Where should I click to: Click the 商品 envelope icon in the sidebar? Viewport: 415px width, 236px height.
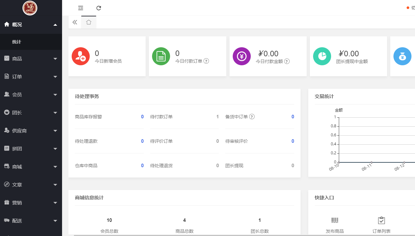point(7,59)
